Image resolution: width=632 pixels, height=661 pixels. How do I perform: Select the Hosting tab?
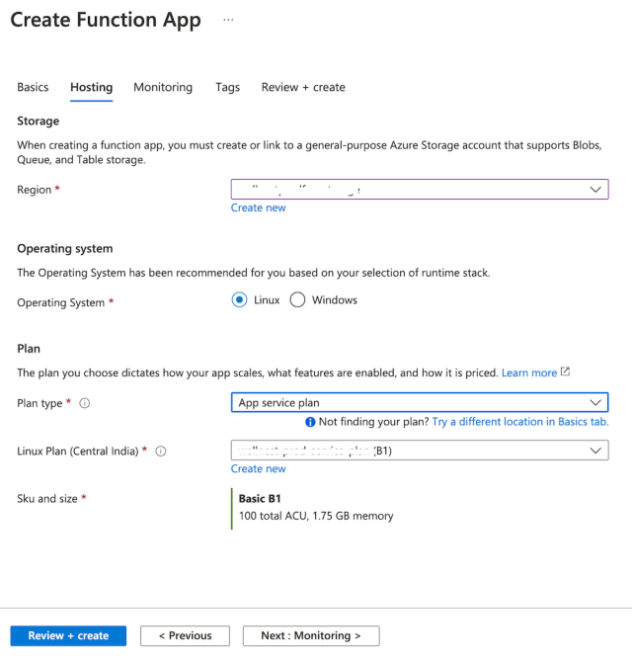[x=92, y=87]
